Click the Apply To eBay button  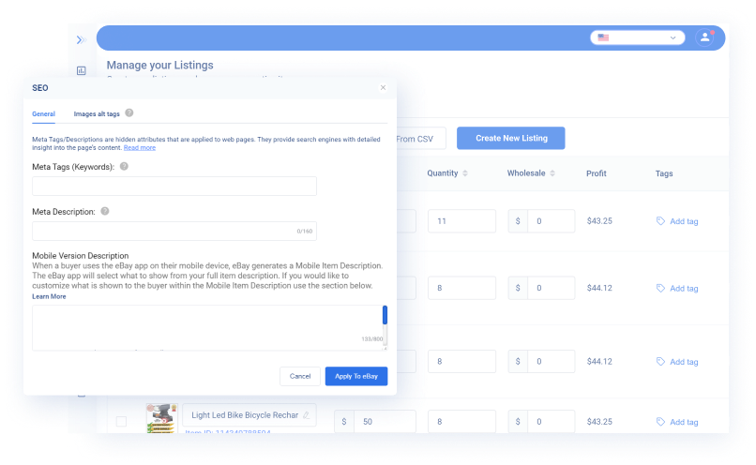click(356, 376)
